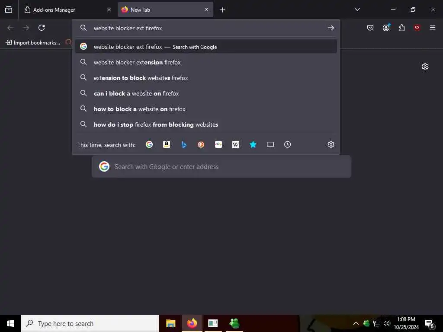Choose suggestion 'can i block a website on firefox'

205,93
